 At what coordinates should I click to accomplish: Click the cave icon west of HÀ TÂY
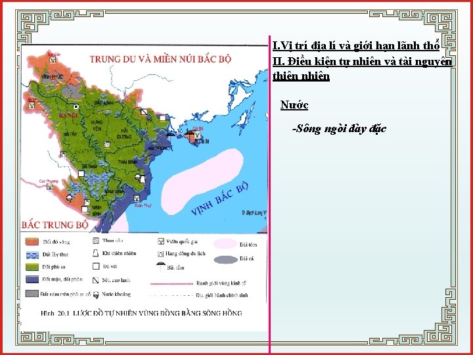63,154
